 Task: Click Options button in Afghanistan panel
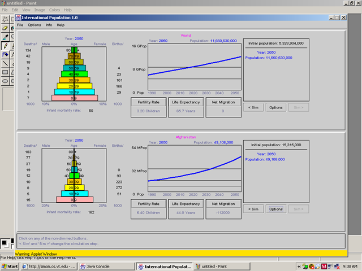tap(275, 209)
